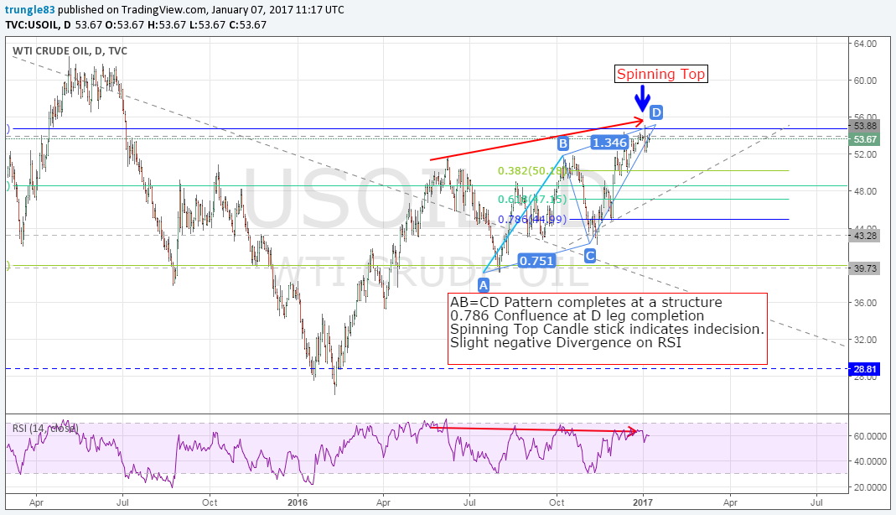The image size is (896, 515).
Task: Click the 36.00 price axis value
Action: (865, 303)
